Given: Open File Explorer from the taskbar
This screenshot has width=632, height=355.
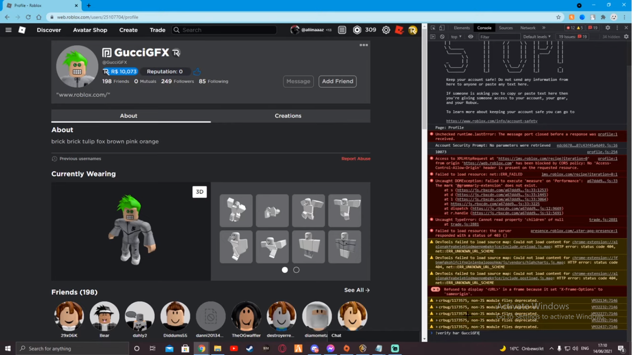Looking at the screenshot, I should (217, 349).
